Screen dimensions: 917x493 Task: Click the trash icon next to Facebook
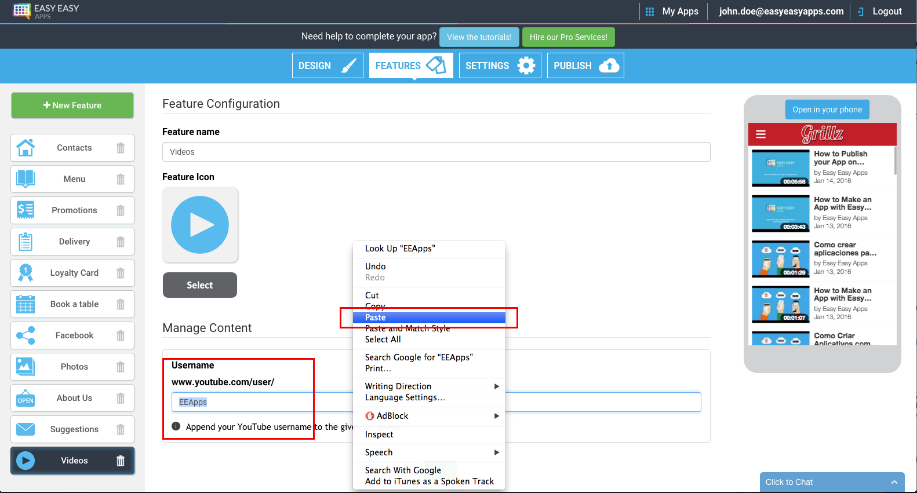[121, 335]
